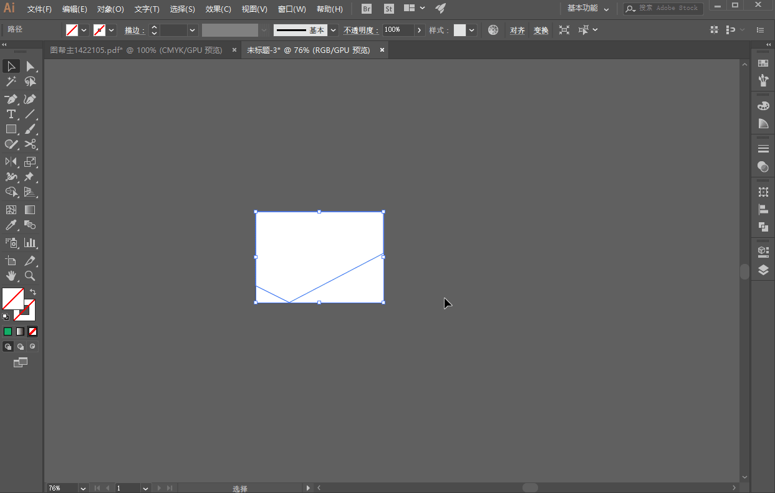Screen dimensions: 775x493
Task: Pick the Gradient tool
Action: (x=30, y=210)
